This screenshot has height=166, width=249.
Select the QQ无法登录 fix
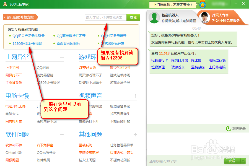tap(46, 153)
